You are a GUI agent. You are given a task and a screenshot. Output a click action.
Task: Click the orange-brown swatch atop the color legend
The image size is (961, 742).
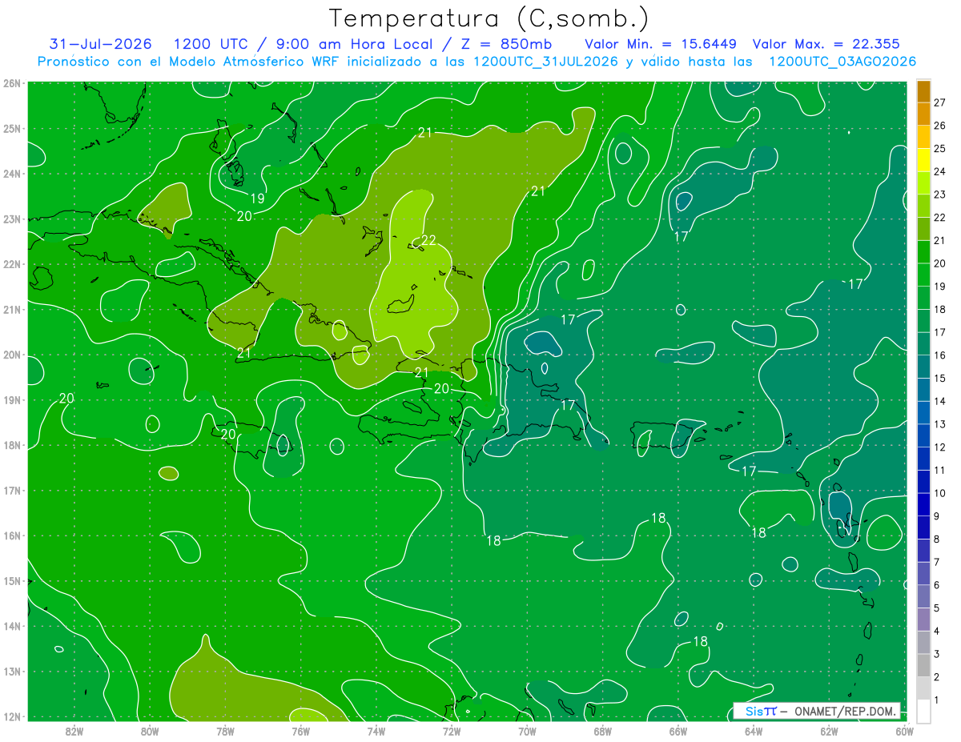pos(923,91)
